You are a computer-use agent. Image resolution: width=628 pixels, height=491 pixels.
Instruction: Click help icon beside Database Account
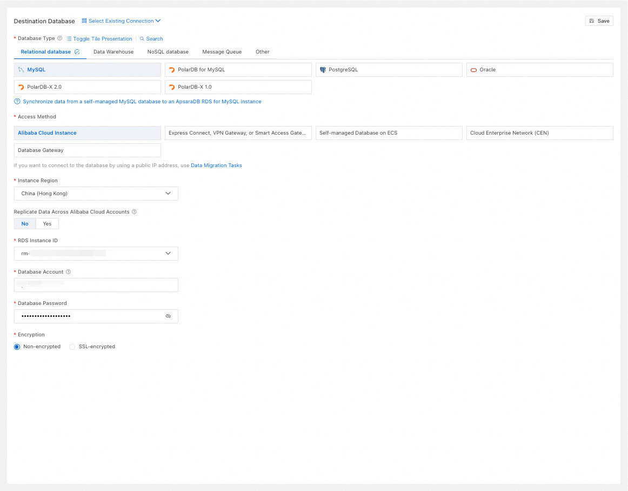[68, 272]
